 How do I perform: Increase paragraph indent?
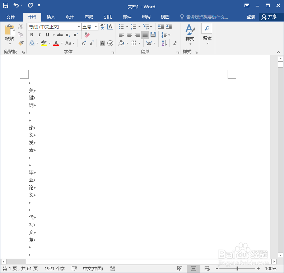click(169, 27)
